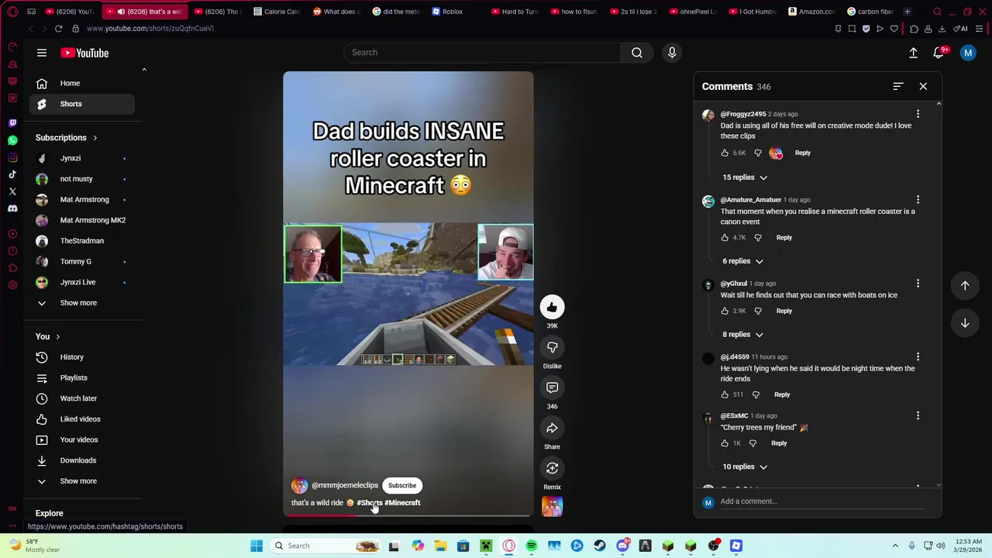Open Watch later list
The width and height of the screenshot is (992, 558).
click(81, 398)
